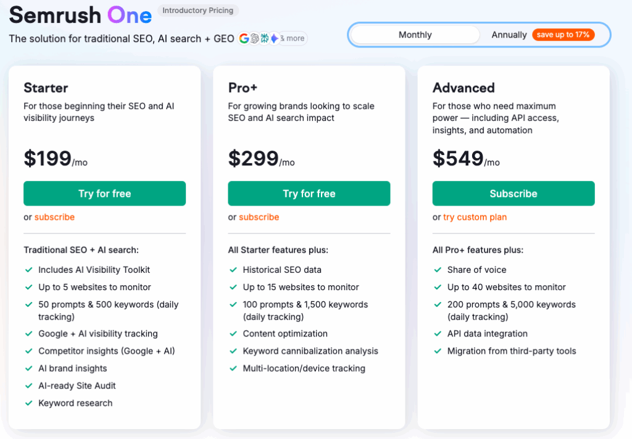This screenshot has height=439, width=632.
Task: Click the checkmark beside 'Share of voice'
Action: coord(438,270)
